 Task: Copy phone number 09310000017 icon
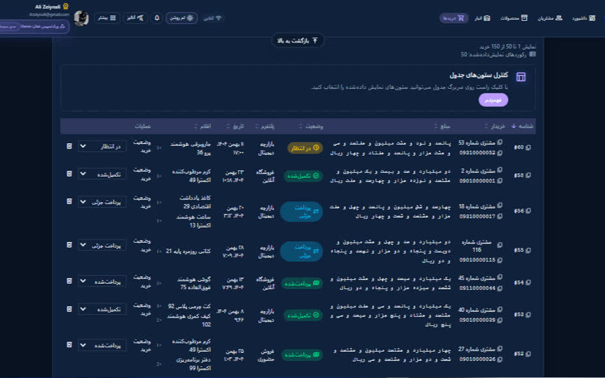pyautogui.click(x=500, y=216)
